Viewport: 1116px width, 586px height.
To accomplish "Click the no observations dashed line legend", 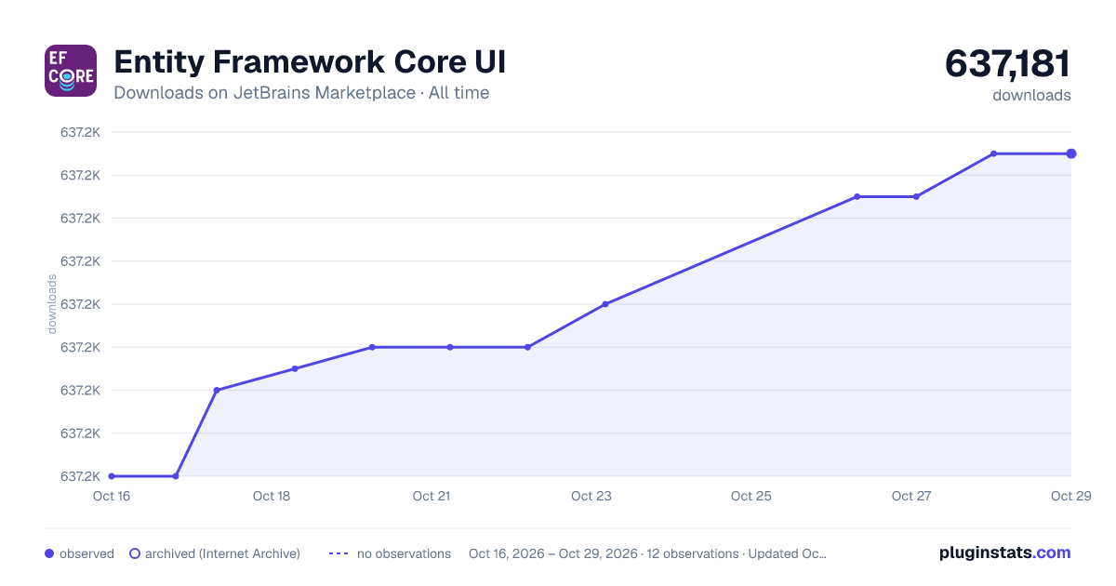I will [339, 553].
